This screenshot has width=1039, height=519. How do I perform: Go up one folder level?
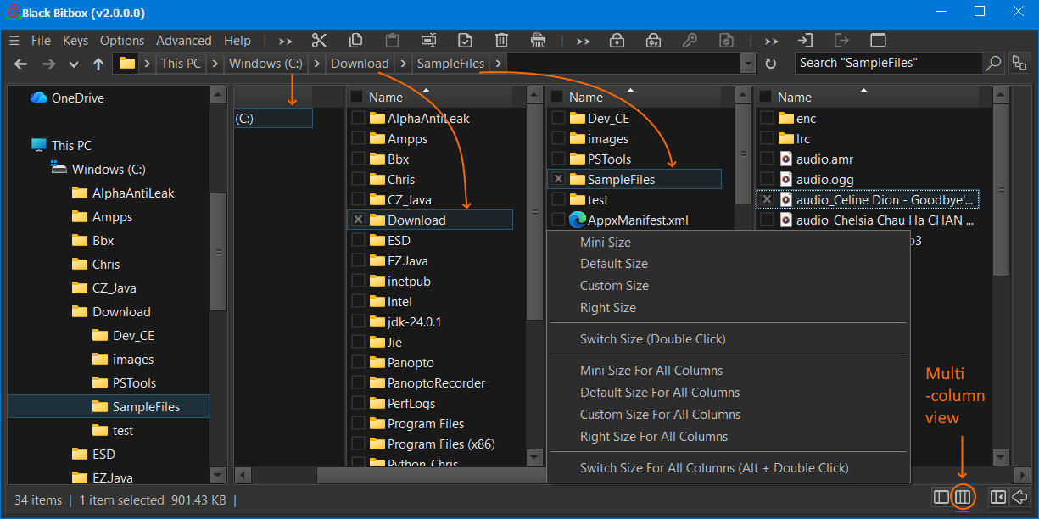coord(98,64)
